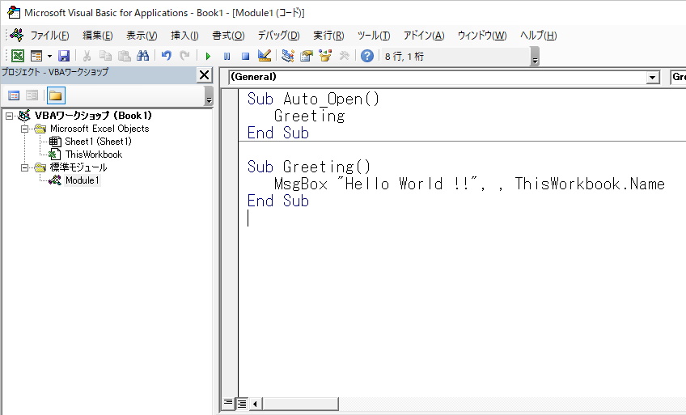
Task: Switch to Full Module View button
Action: [x=242, y=403]
